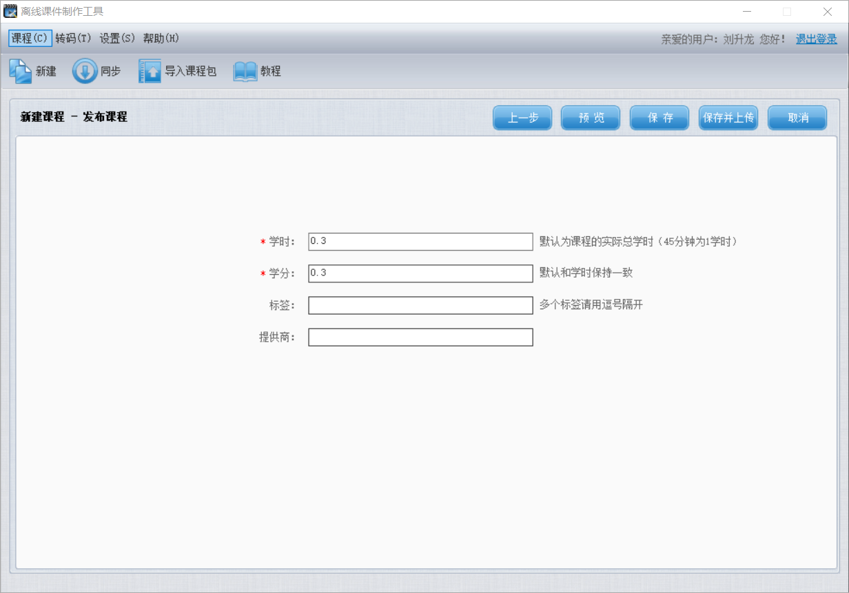Focus the 学分 credit input field
The width and height of the screenshot is (849, 593).
pos(420,273)
